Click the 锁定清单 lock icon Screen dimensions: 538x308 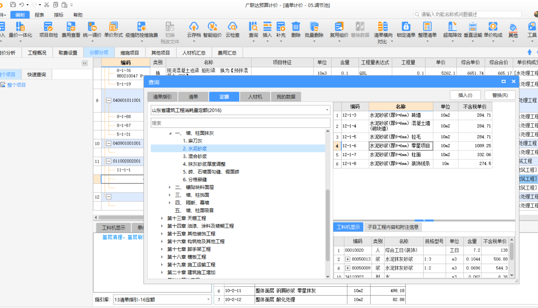coord(406,30)
